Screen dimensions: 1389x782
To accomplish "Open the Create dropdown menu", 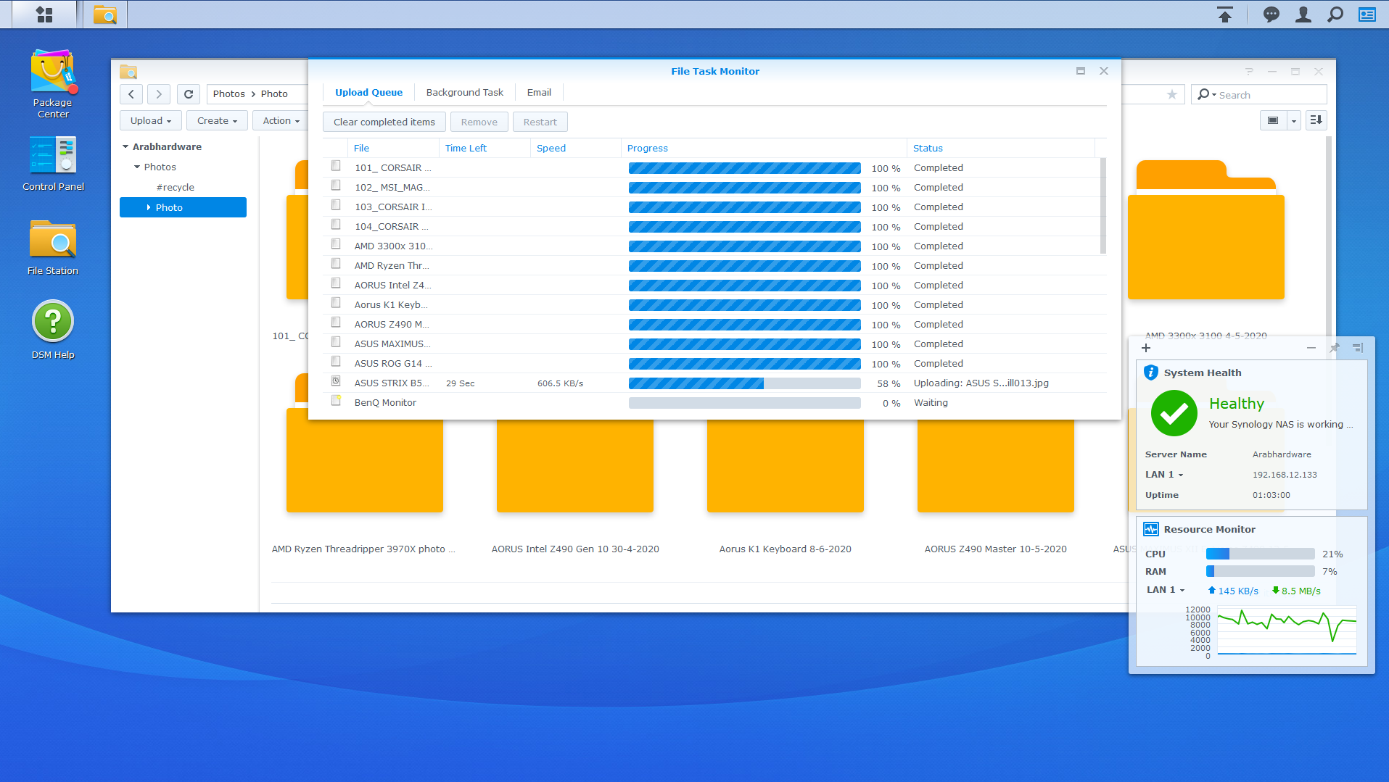I will pos(217,121).
